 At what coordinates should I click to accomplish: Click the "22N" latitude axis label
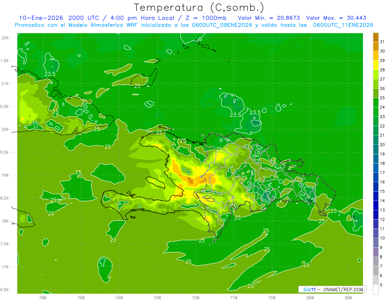pos(5,38)
